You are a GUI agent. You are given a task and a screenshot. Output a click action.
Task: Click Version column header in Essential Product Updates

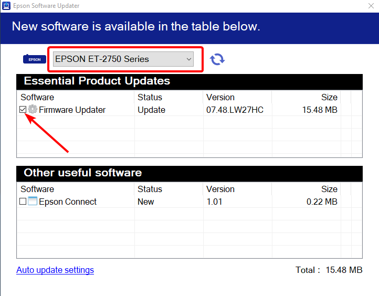pyautogui.click(x=220, y=97)
